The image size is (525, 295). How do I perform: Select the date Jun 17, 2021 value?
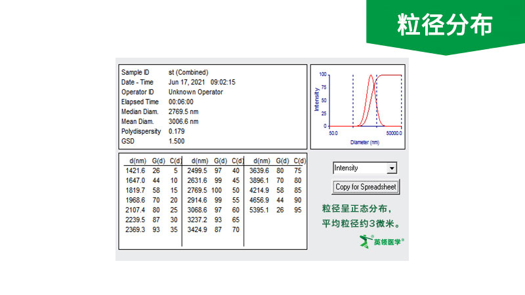click(x=187, y=82)
